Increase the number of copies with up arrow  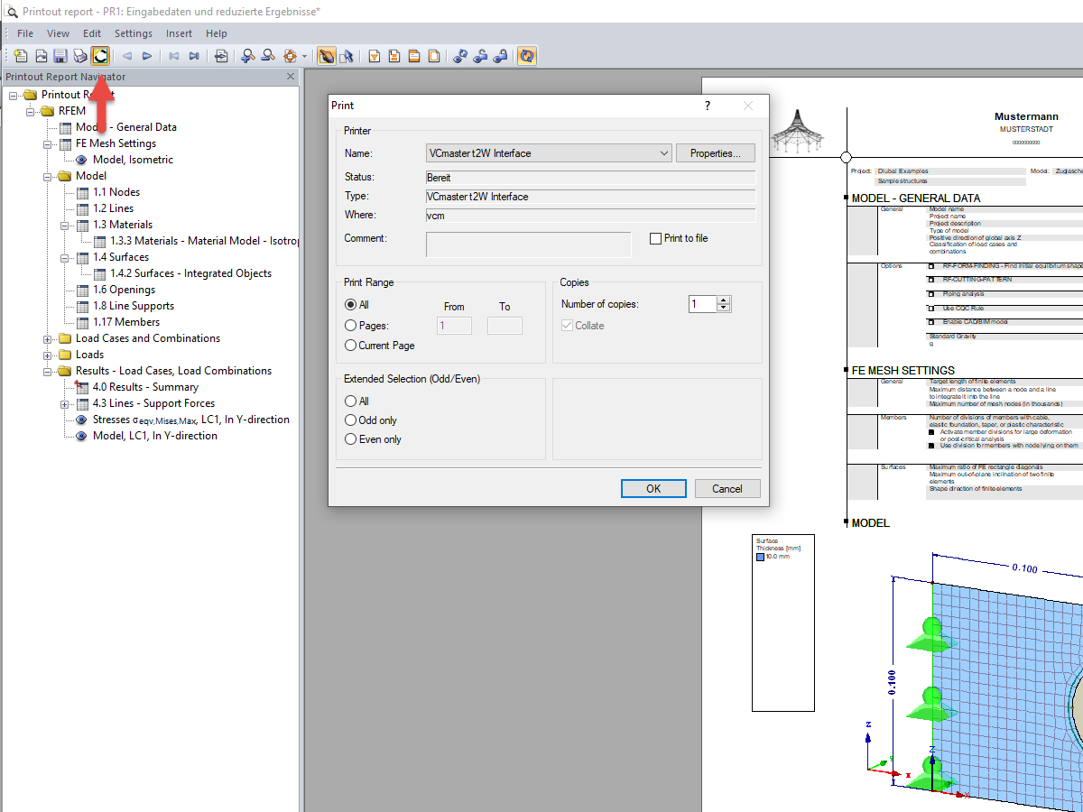(x=723, y=300)
